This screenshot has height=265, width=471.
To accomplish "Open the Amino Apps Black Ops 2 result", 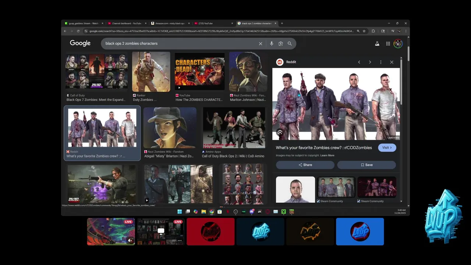I will click(234, 133).
